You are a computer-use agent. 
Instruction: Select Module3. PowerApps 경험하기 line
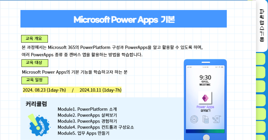point(87,121)
